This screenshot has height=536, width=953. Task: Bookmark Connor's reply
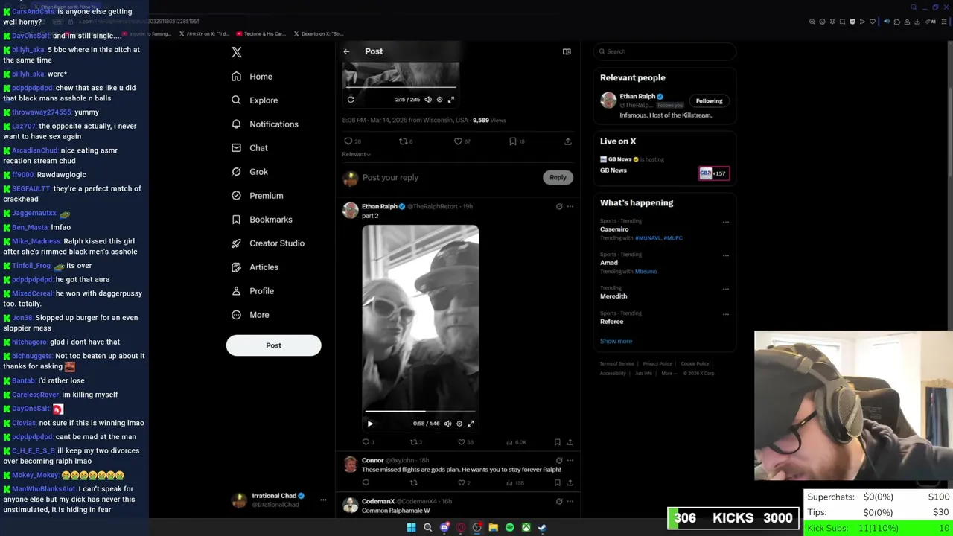coord(557,483)
